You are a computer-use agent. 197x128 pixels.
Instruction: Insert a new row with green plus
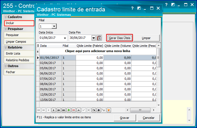pyautogui.click(x=69, y=110)
